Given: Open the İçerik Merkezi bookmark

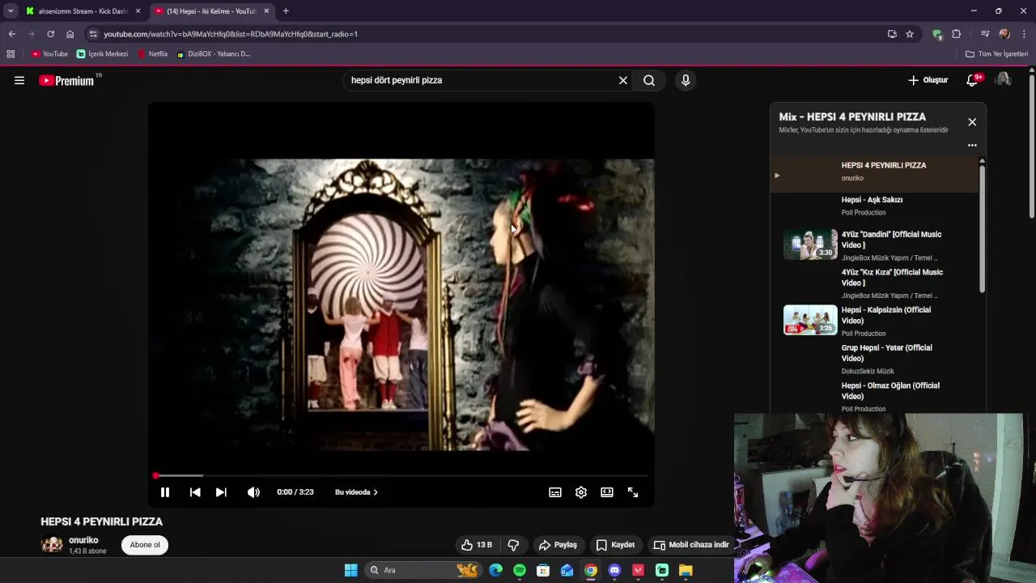Looking at the screenshot, I should (103, 54).
